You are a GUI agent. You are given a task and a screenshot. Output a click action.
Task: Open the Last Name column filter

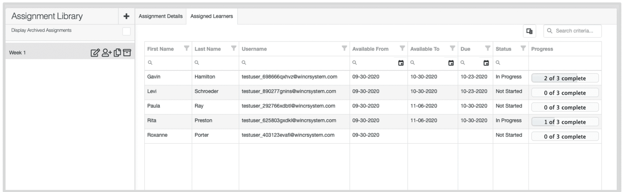234,49
